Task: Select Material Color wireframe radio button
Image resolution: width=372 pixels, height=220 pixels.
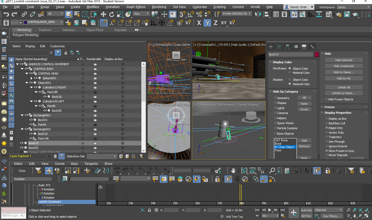Action: [290, 73]
